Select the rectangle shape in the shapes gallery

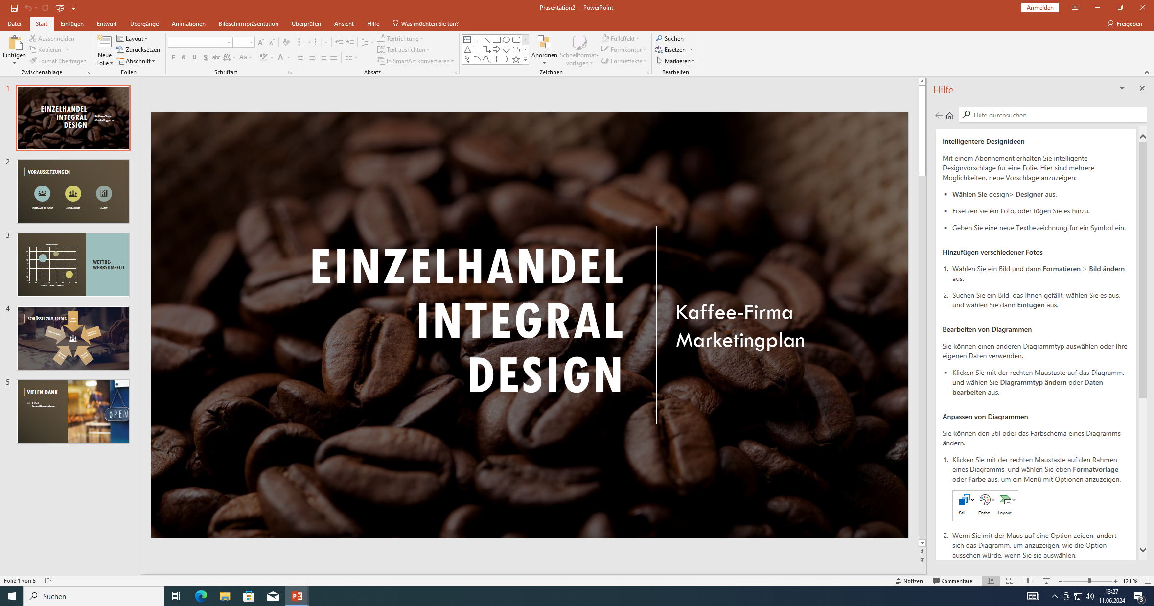coord(497,40)
